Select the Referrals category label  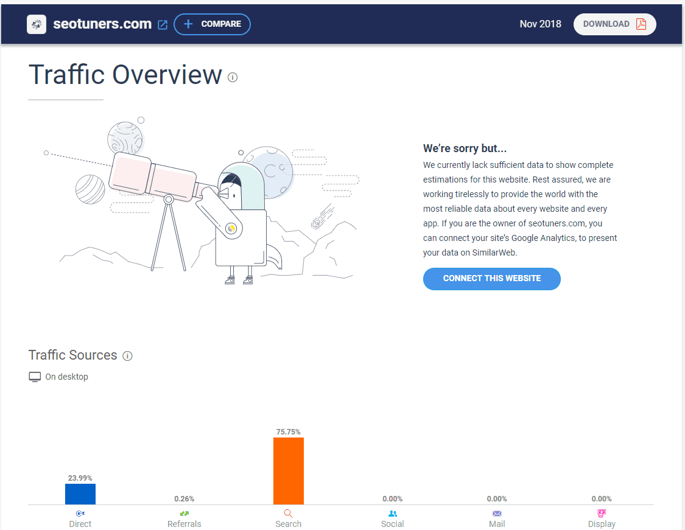point(184,524)
